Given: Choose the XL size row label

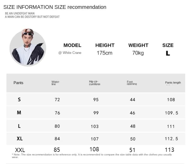Looking at the screenshot, I should point(20,139).
